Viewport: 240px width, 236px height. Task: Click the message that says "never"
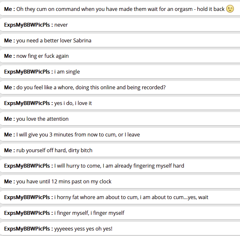pos(61,25)
